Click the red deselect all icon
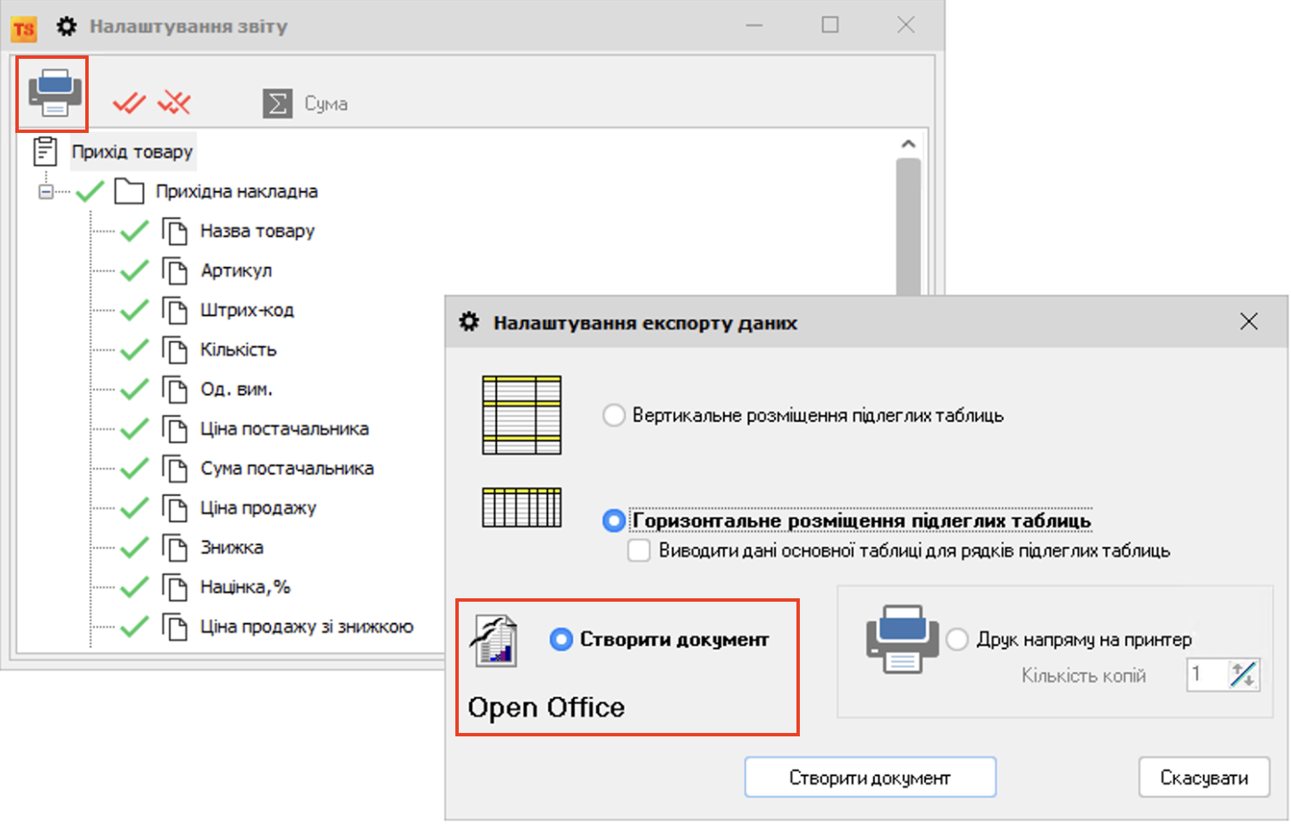 point(175,103)
